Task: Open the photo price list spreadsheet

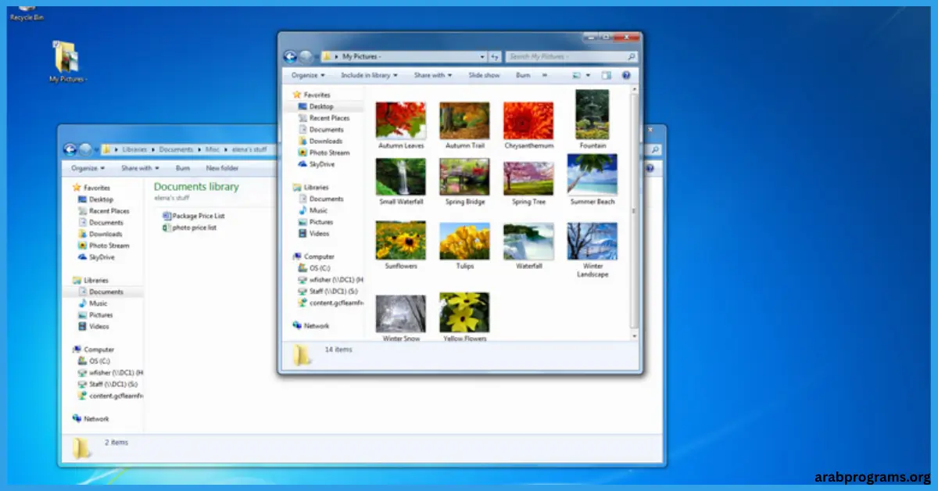Action: pos(189,228)
